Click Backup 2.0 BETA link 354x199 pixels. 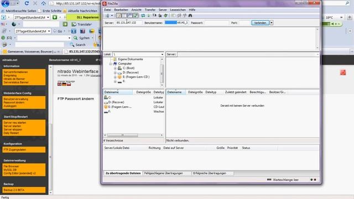point(14,190)
